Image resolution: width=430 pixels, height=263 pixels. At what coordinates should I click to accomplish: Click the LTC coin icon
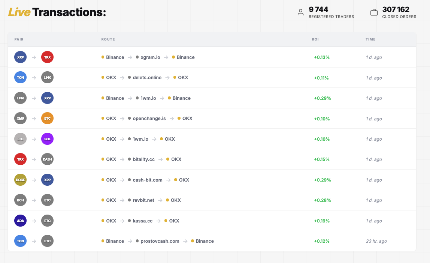[x=20, y=139]
